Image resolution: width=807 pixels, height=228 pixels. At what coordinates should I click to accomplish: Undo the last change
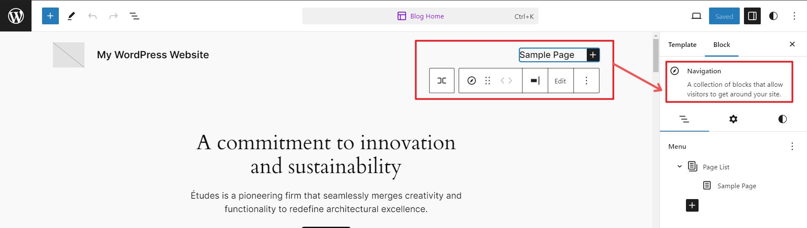coord(92,16)
